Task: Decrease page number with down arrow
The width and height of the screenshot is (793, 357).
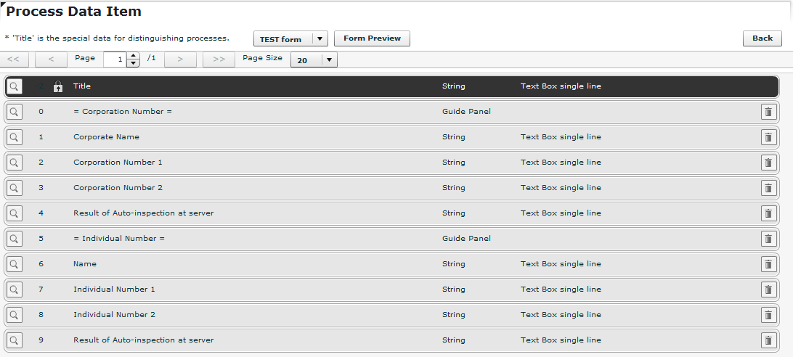Action: tap(133, 64)
